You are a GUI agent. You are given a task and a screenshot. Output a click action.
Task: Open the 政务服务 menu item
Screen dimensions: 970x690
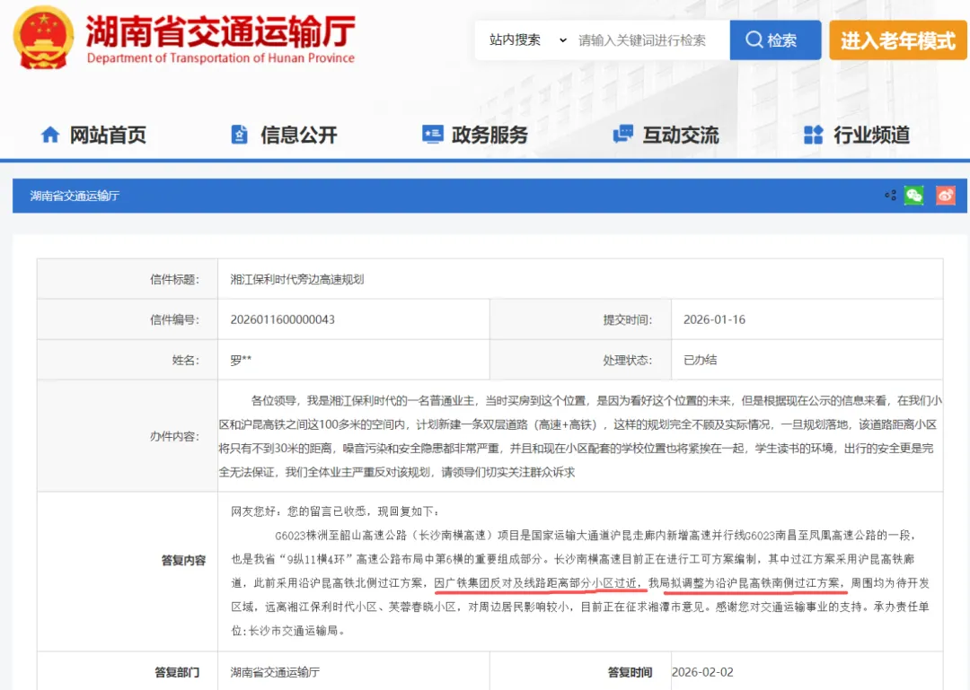click(489, 135)
